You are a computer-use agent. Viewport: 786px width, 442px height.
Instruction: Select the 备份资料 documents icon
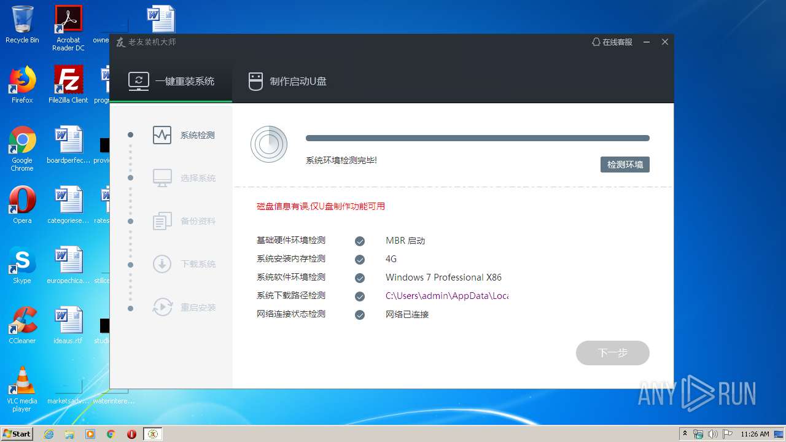(162, 221)
